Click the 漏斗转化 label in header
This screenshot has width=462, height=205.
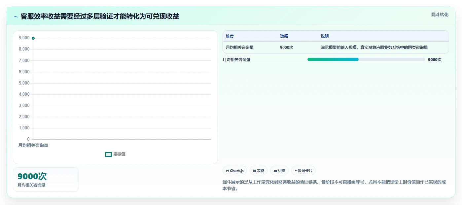click(440, 15)
